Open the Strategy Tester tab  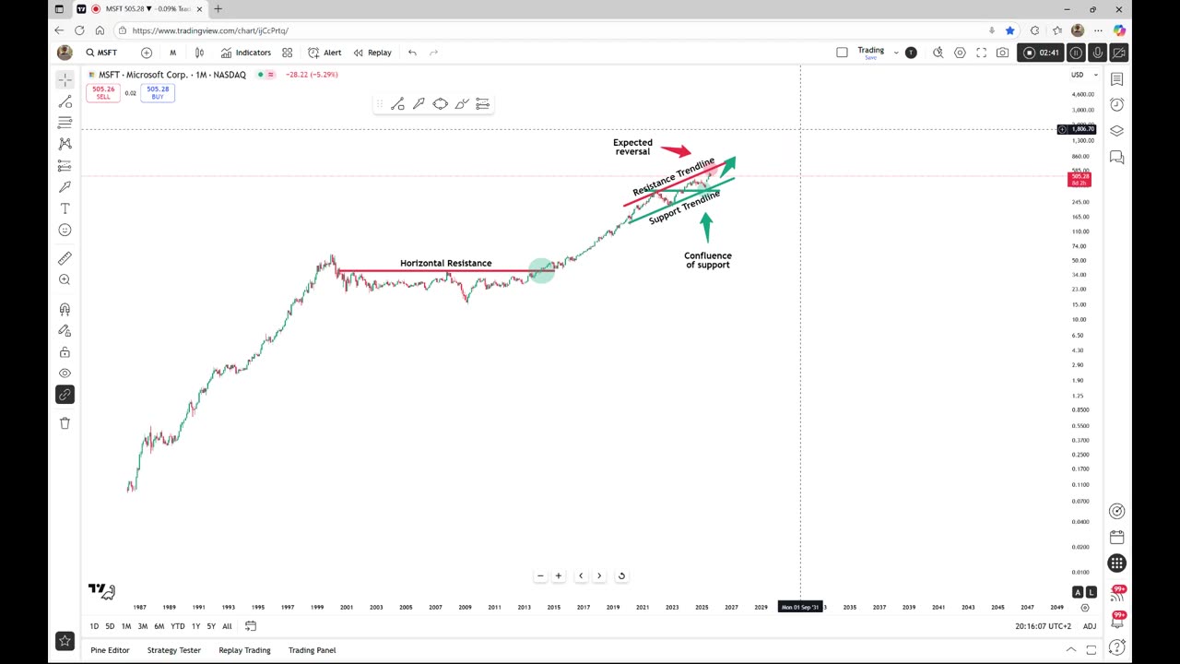point(174,650)
